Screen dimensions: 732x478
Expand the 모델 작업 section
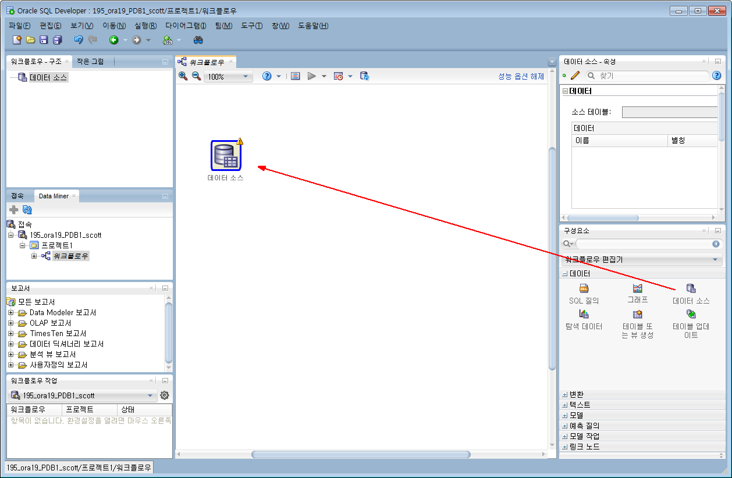tap(565, 436)
